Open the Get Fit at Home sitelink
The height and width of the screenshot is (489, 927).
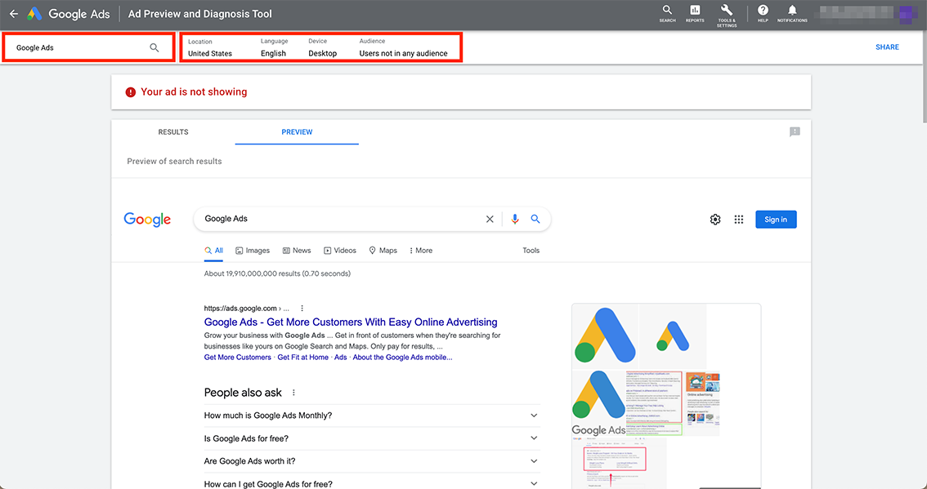pos(302,358)
